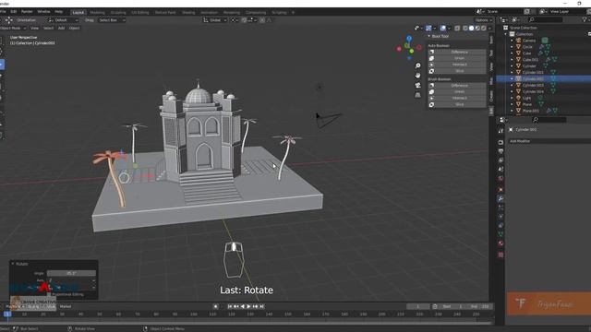Select Camera in the outliner
Image resolution: width=591 pixels, height=332 pixels.
coord(529,41)
